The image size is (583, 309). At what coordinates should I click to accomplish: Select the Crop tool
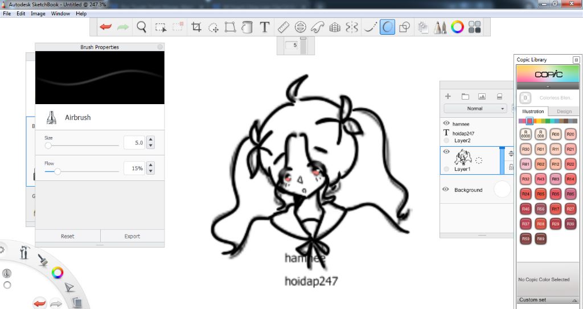point(196,27)
